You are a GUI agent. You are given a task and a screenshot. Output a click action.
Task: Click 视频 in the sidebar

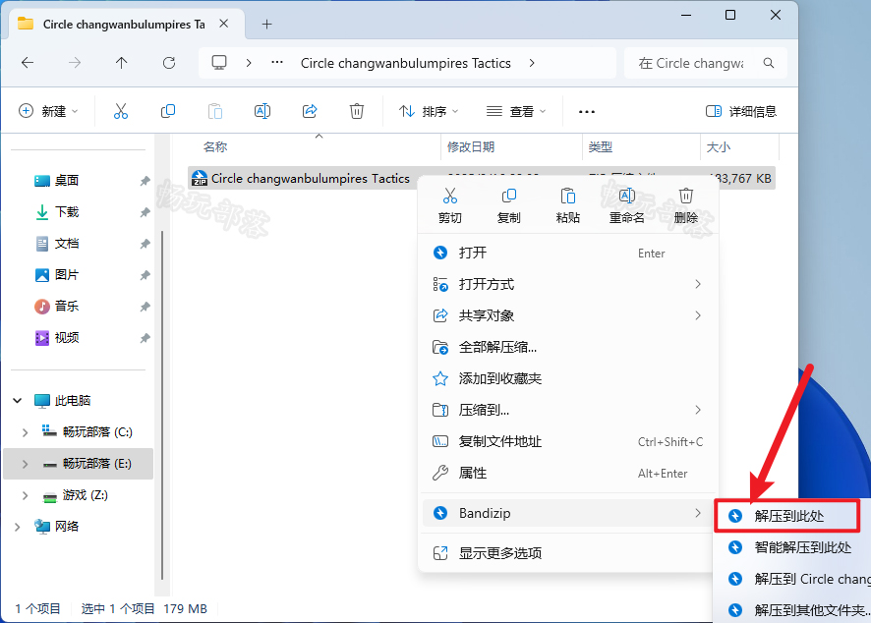pyautogui.click(x=67, y=338)
